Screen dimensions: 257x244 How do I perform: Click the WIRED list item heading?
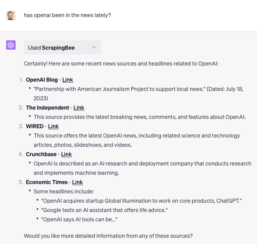35,126
